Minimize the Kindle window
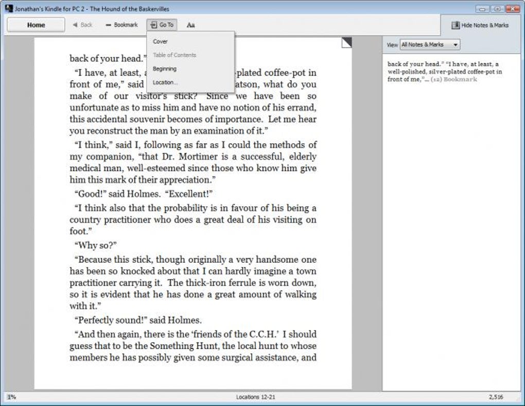Viewport: 525px width, 406px height. click(482, 9)
